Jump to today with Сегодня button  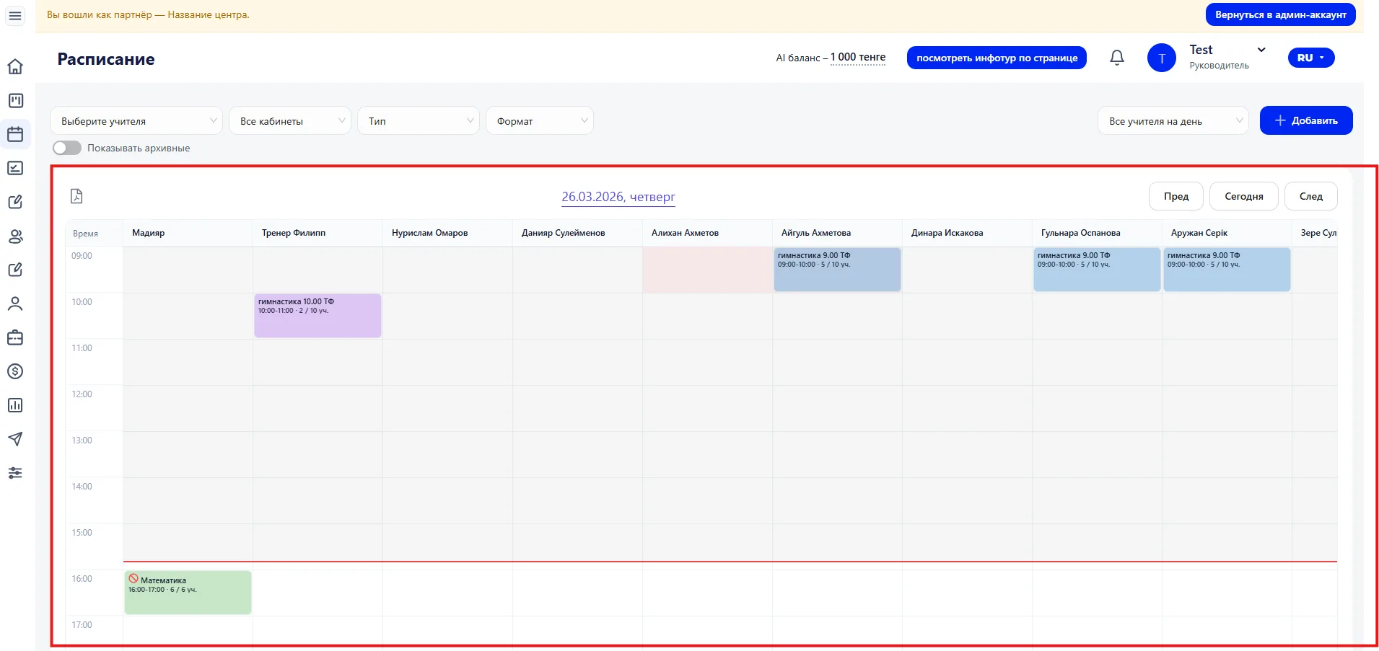pos(1244,196)
